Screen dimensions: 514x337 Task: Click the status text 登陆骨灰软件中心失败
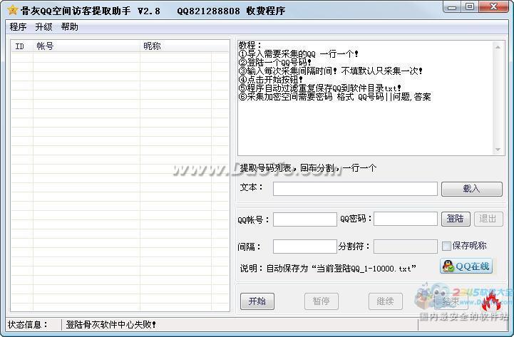pos(110,325)
